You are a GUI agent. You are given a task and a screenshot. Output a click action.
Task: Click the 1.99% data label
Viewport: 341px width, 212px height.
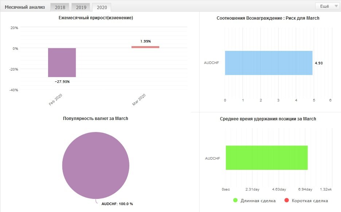145,41
